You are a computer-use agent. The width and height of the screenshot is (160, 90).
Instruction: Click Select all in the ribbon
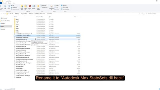pyautogui.click(x=64, y=5)
